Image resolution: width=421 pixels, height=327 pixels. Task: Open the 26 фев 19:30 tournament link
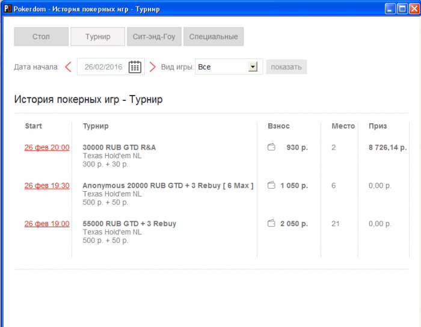pyautogui.click(x=47, y=186)
